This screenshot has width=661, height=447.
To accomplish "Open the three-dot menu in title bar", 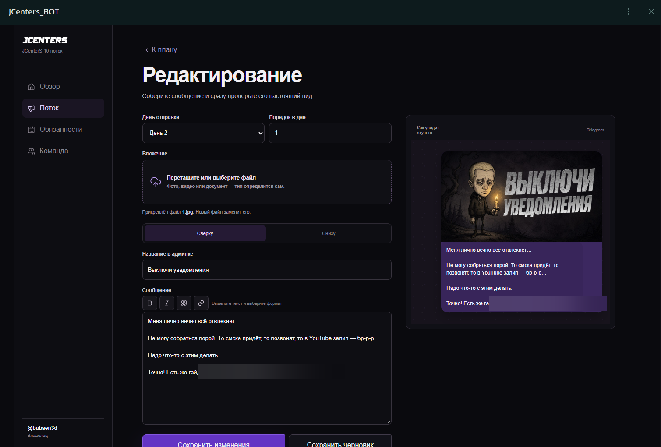I will pyautogui.click(x=629, y=11).
